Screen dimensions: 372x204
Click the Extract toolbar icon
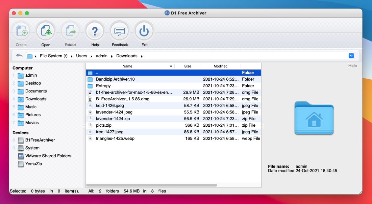(70, 31)
